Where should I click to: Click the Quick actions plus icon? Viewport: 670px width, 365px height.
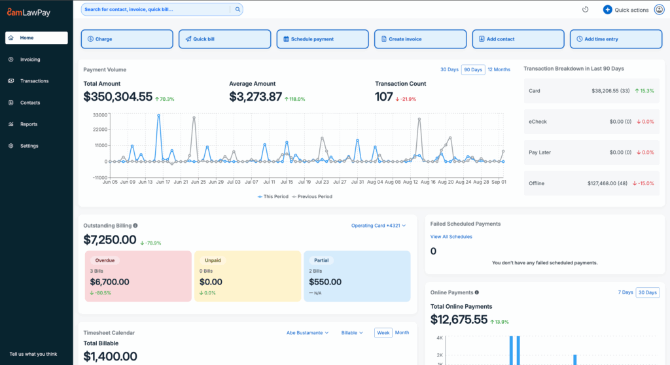click(607, 10)
